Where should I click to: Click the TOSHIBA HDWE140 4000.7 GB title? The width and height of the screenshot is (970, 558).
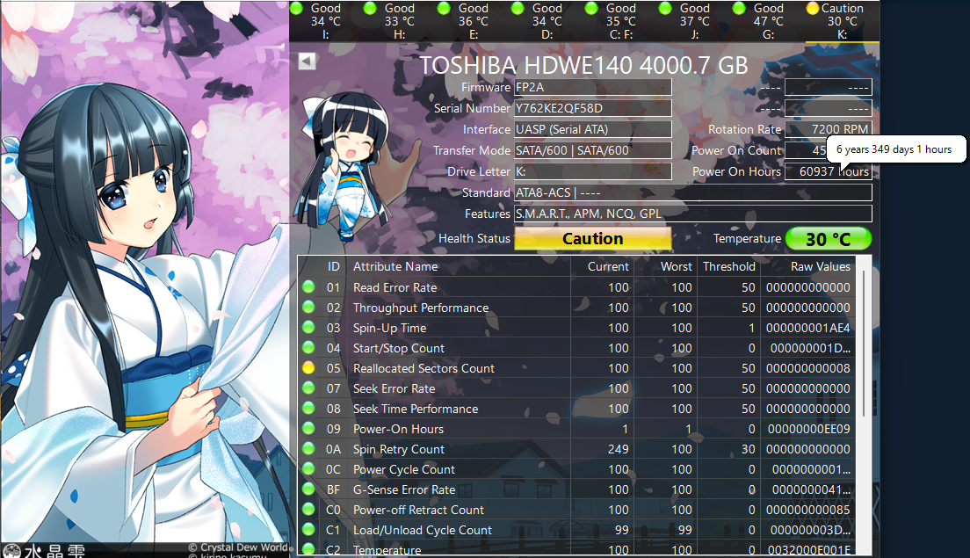click(x=584, y=65)
